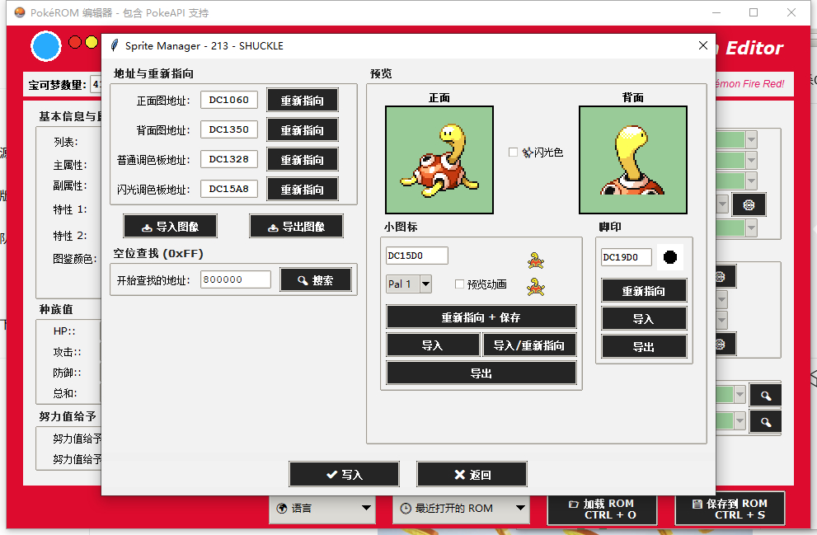Screen dimensions: 817x535
Task: Click 重新指向 beside 背面图地址
Action: pos(300,129)
